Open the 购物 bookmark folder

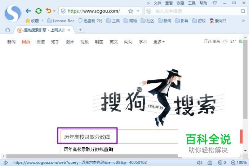click(x=130, y=21)
